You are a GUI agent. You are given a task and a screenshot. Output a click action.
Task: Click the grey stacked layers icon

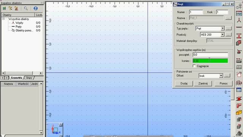tap(239, 119)
